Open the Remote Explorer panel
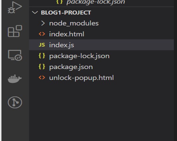The height and width of the screenshot is (141, 177). pos(15,55)
